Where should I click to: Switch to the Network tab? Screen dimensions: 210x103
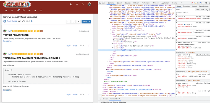pyautogui.click(x=136, y=3)
